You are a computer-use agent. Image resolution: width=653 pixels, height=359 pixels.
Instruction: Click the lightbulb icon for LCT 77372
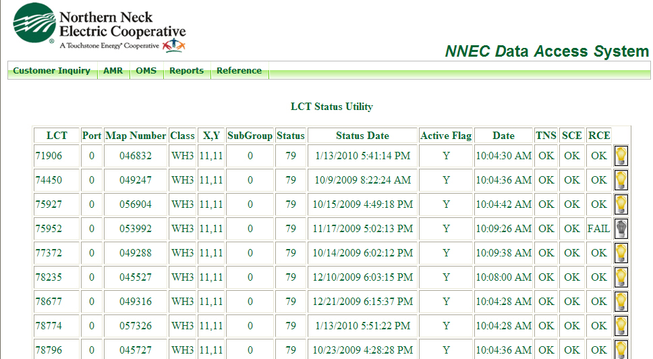[621, 253]
